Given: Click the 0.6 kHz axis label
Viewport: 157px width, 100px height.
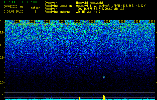Looking at the screenshot, I should pyautogui.click(x=2, y=95).
